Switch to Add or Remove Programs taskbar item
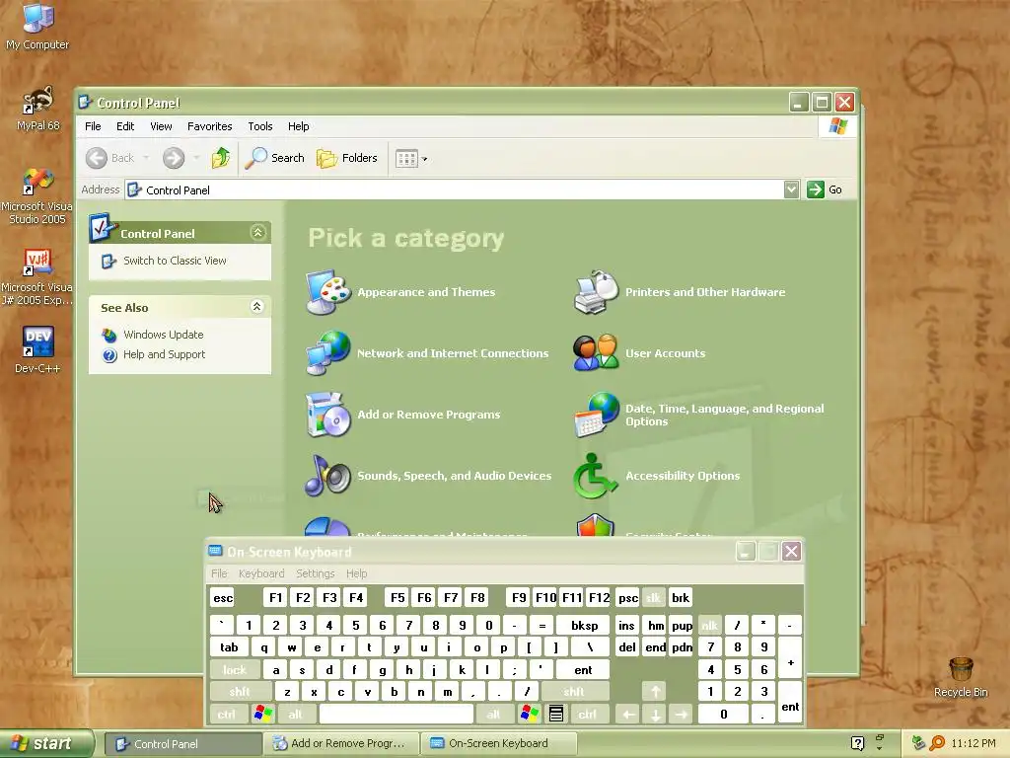Image resolution: width=1010 pixels, height=758 pixels. click(340, 743)
